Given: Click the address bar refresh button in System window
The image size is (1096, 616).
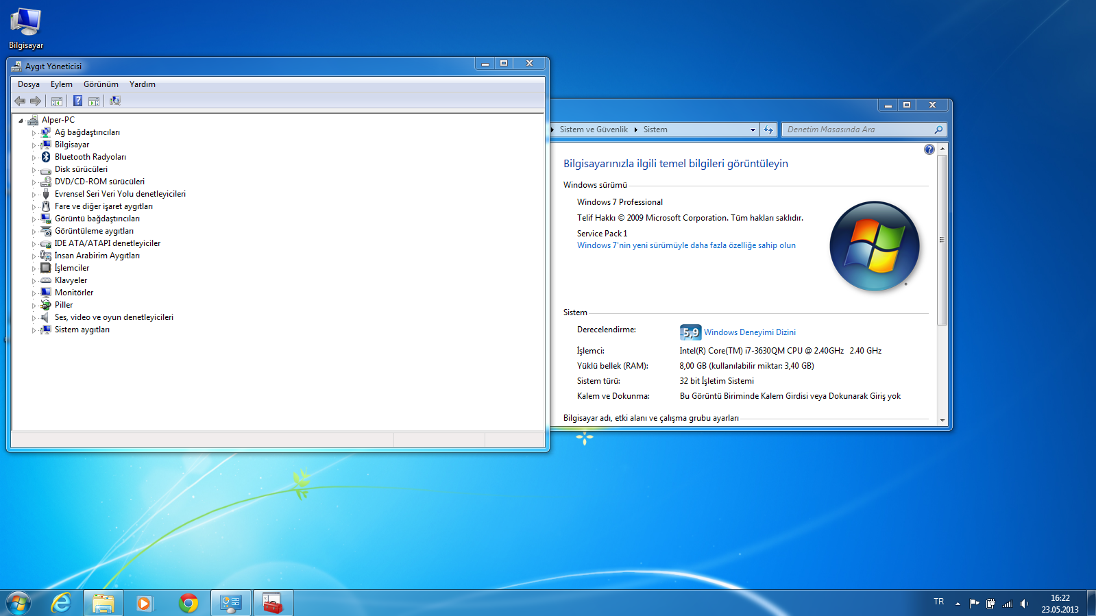Looking at the screenshot, I should [768, 130].
